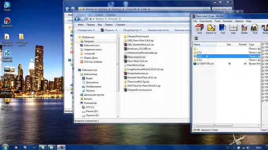268x150 pixels.
Task: Click the WinRAR taskbar icon
Action: click(61, 147)
